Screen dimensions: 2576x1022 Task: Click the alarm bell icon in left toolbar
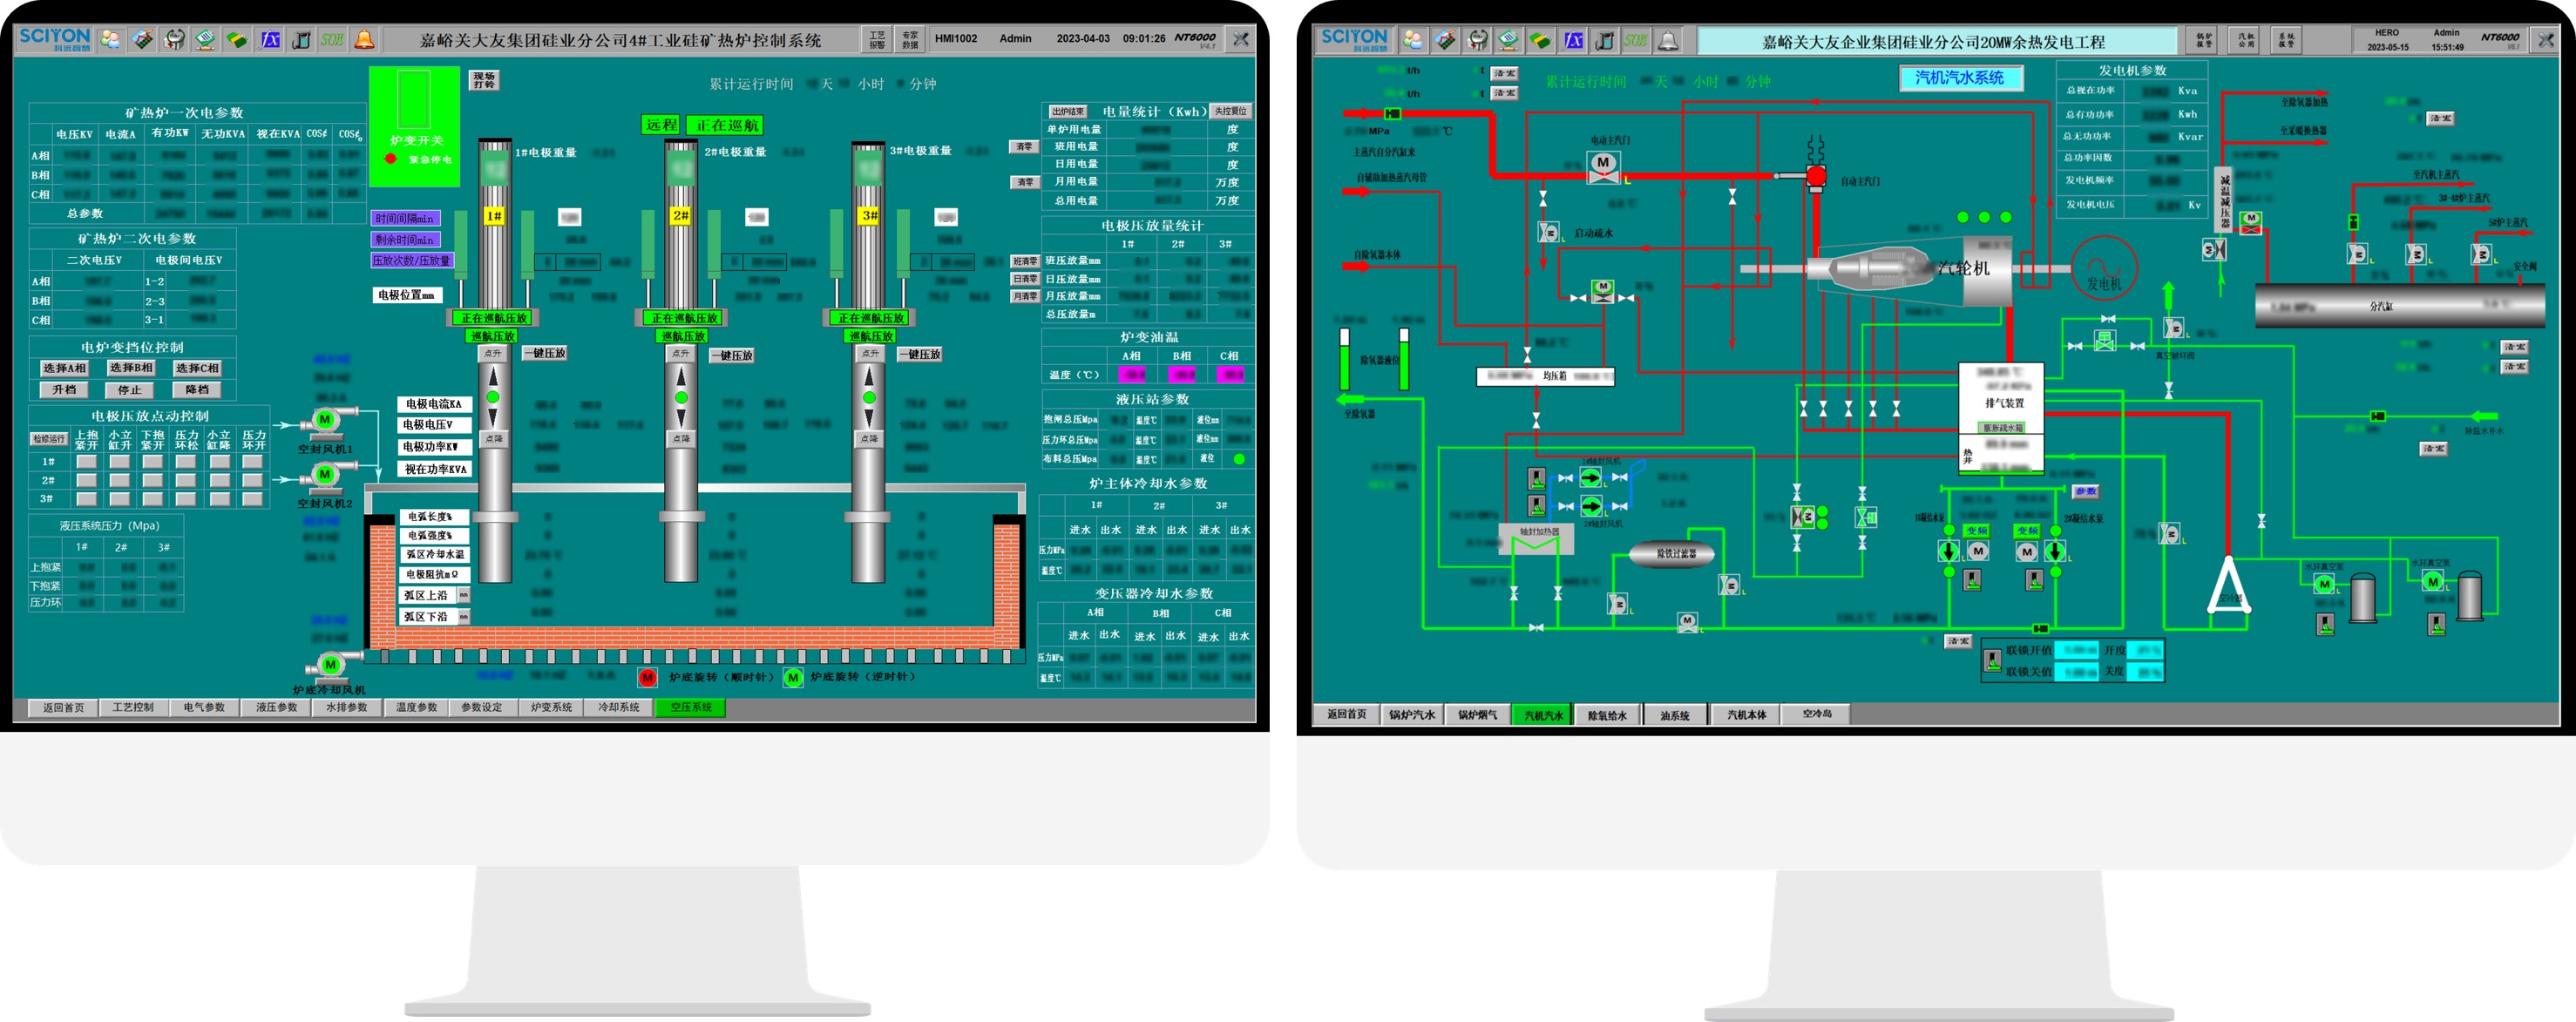(x=365, y=40)
